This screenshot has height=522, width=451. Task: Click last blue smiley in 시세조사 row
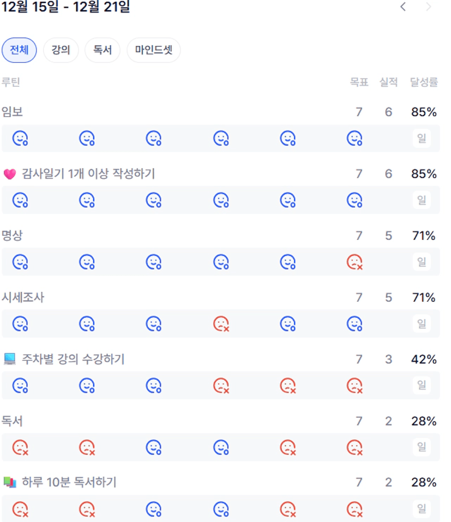pos(354,324)
